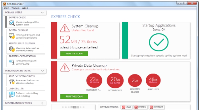Click the Express Check magnifier icon
The width and height of the screenshot is (200, 110).
tap(12, 23)
